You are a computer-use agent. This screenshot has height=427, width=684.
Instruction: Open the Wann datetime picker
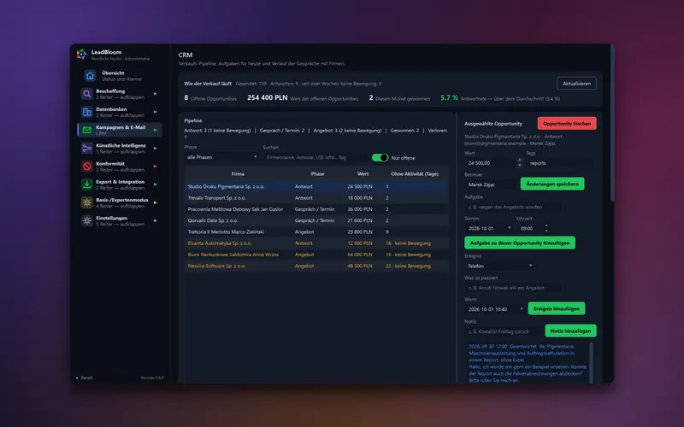click(495, 309)
